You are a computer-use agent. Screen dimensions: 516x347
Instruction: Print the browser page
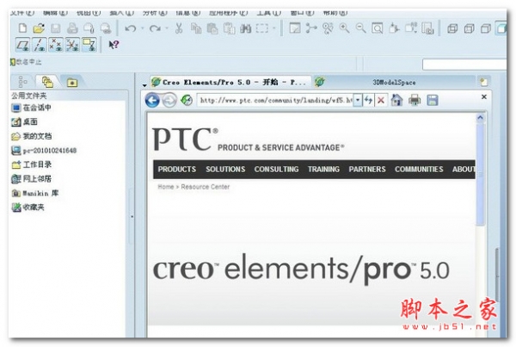click(415, 100)
